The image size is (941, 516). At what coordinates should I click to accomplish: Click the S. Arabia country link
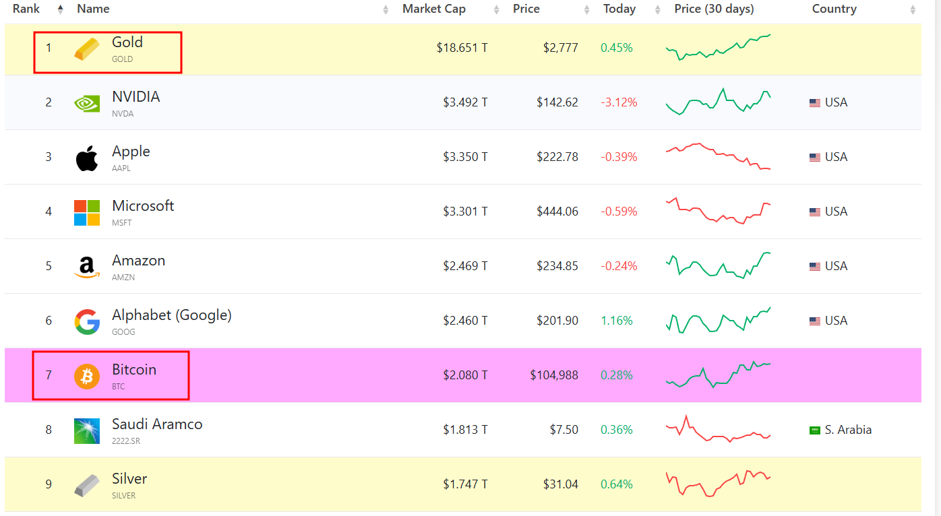pos(848,430)
